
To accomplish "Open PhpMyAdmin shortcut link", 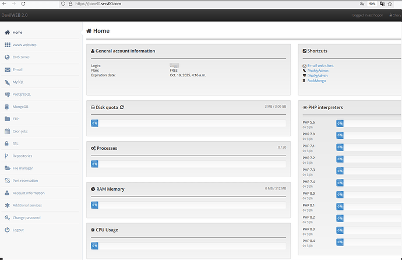I will coord(318,71).
